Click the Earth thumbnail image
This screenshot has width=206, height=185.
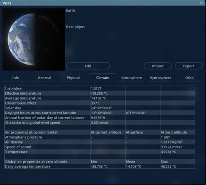33,40
